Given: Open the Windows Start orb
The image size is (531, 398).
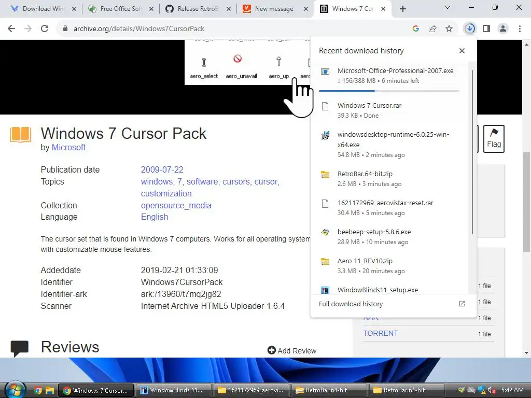Looking at the screenshot, I should 15,389.
